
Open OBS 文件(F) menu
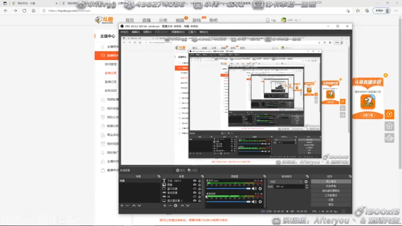(124, 32)
